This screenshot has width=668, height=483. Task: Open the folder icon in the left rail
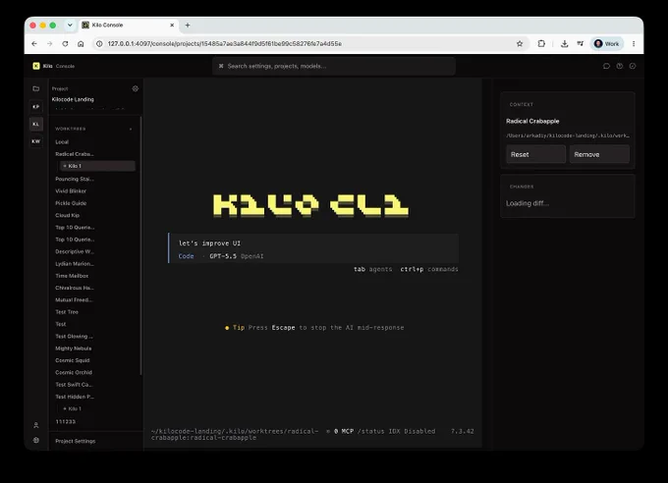point(36,88)
